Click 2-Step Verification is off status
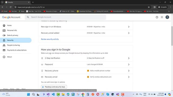Image resolution: width=173 pixels, height=97 pixels. 95,58
